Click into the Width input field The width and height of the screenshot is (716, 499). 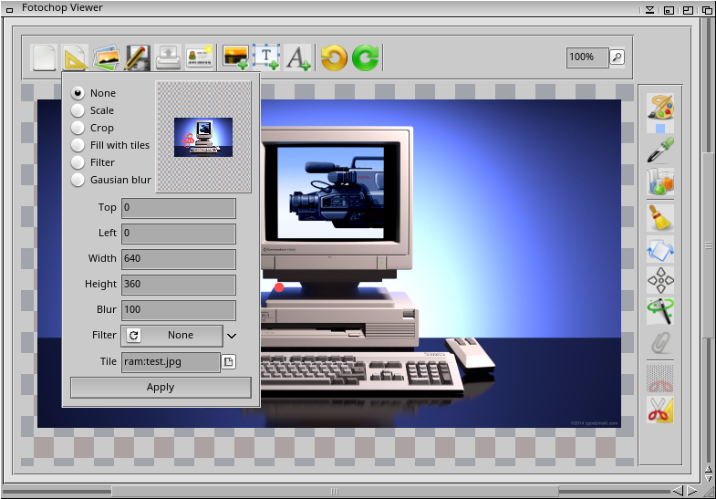click(x=178, y=259)
